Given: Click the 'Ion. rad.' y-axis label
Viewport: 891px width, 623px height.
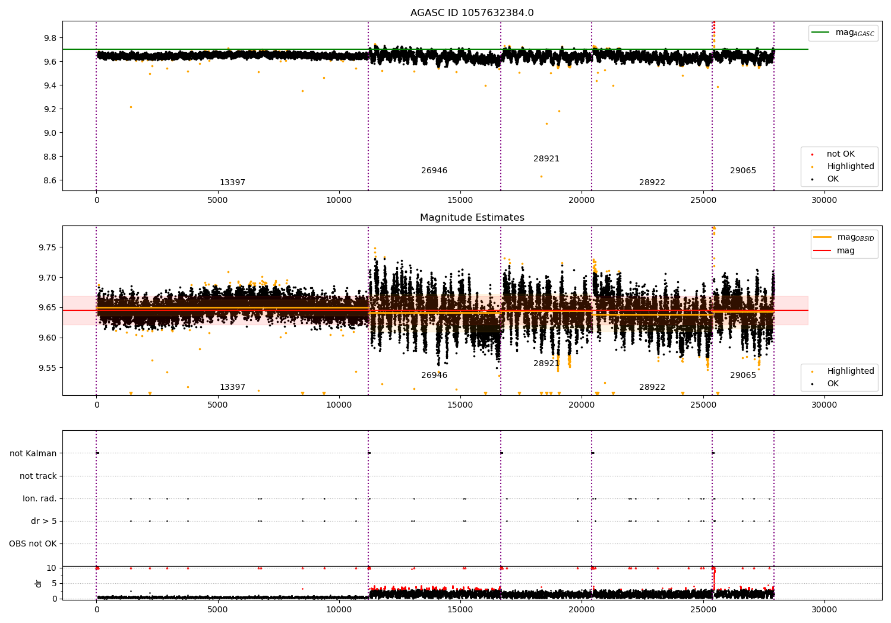Looking at the screenshot, I should tap(40, 498).
